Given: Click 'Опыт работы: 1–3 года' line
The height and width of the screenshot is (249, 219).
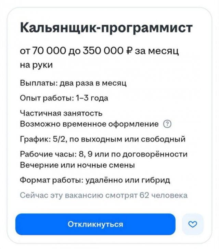Looking at the screenshot, I should pos(64,98).
